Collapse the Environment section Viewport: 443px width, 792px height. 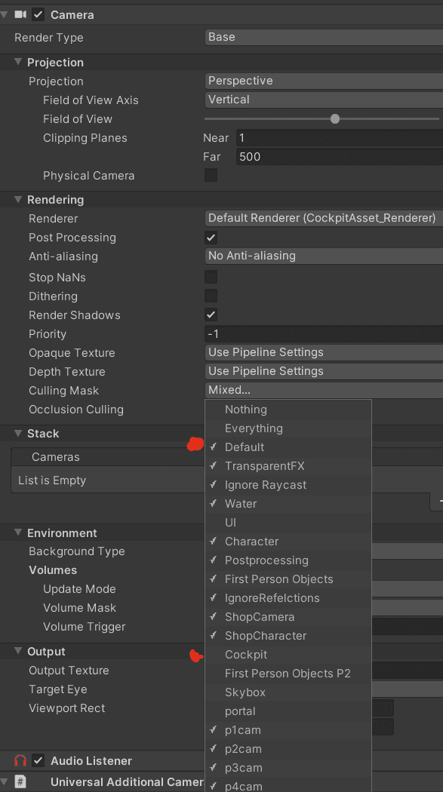pos(18,533)
